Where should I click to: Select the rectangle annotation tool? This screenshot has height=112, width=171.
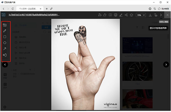coord(5,37)
